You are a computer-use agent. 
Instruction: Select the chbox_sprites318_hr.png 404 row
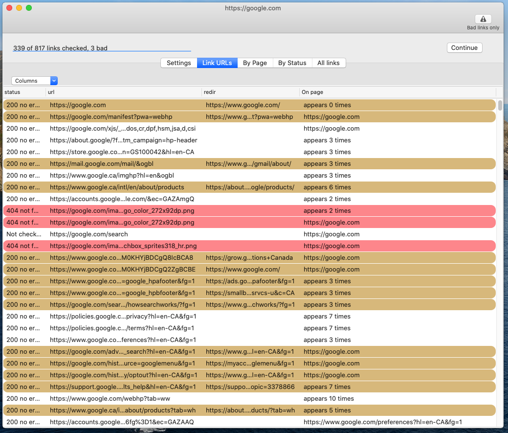click(x=249, y=246)
